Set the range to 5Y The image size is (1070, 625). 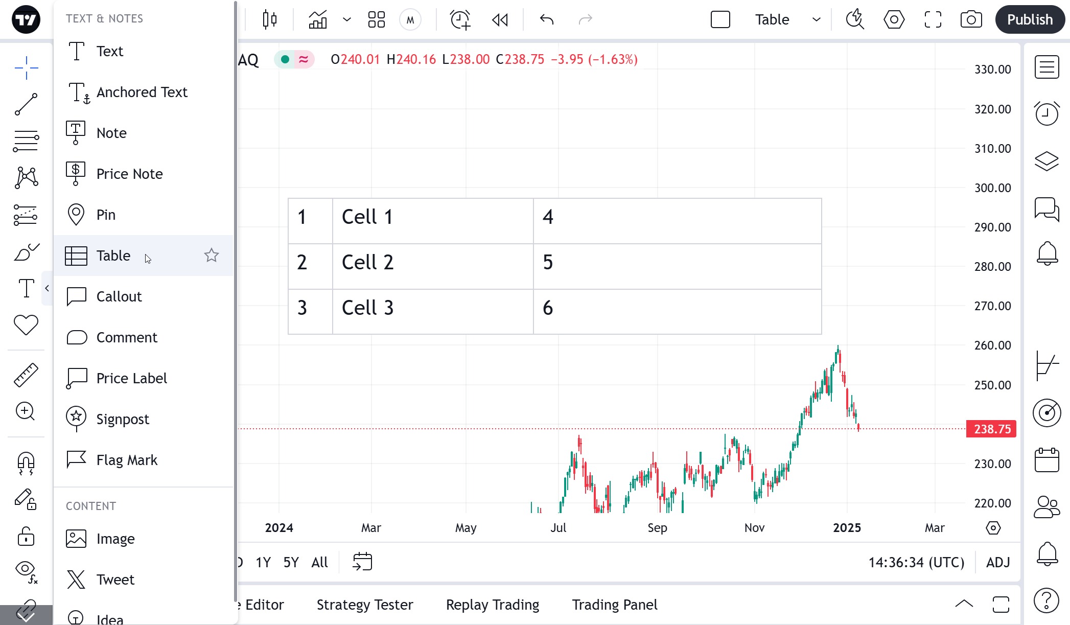pyautogui.click(x=291, y=562)
